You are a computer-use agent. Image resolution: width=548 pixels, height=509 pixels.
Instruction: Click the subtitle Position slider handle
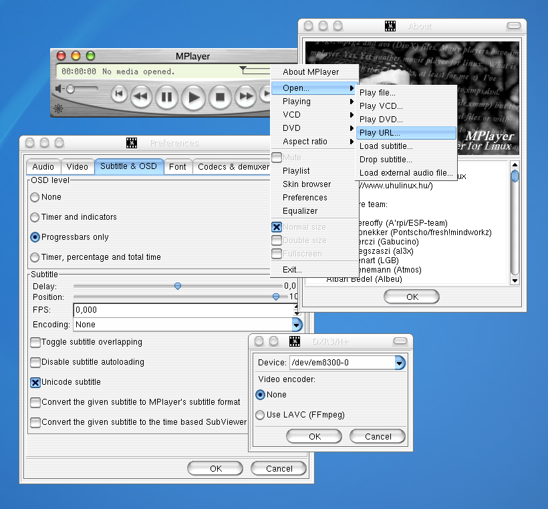pyautogui.click(x=276, y=297)
